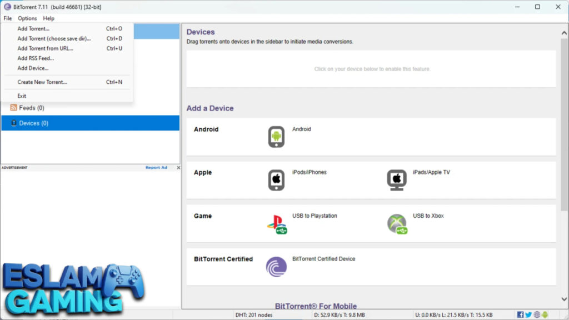The height and width of the screenshot is (320, 569).
Task: Select Feeds (0) in the sidebar
Action: (x=90, y=108)
